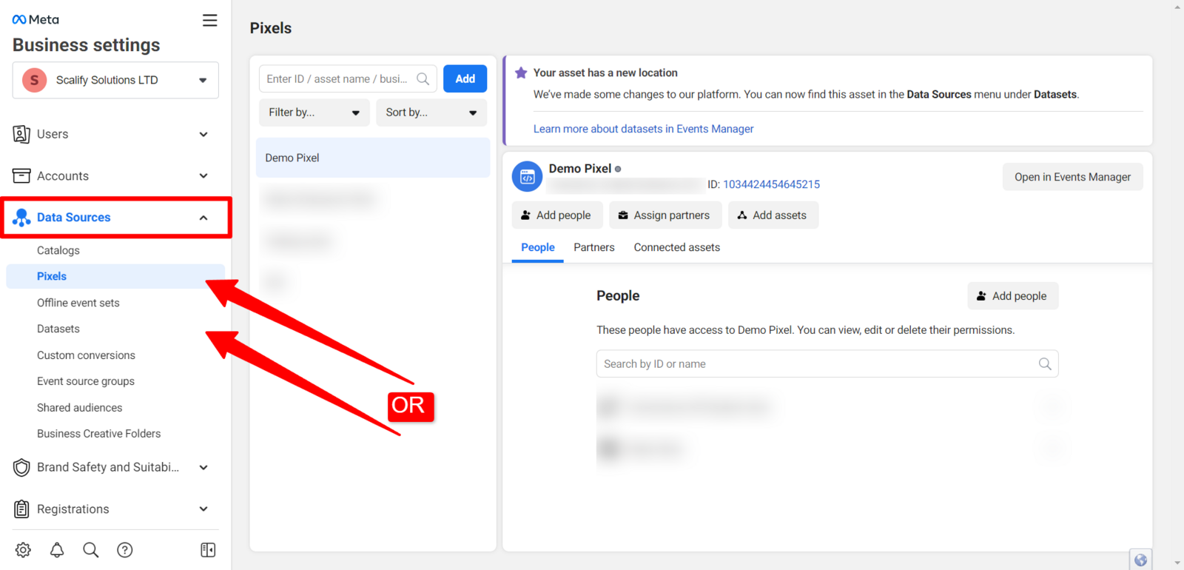The image size is (1184, 570).
Task: Click the Accounts sidebar icon
Action: tap(21, 175)
